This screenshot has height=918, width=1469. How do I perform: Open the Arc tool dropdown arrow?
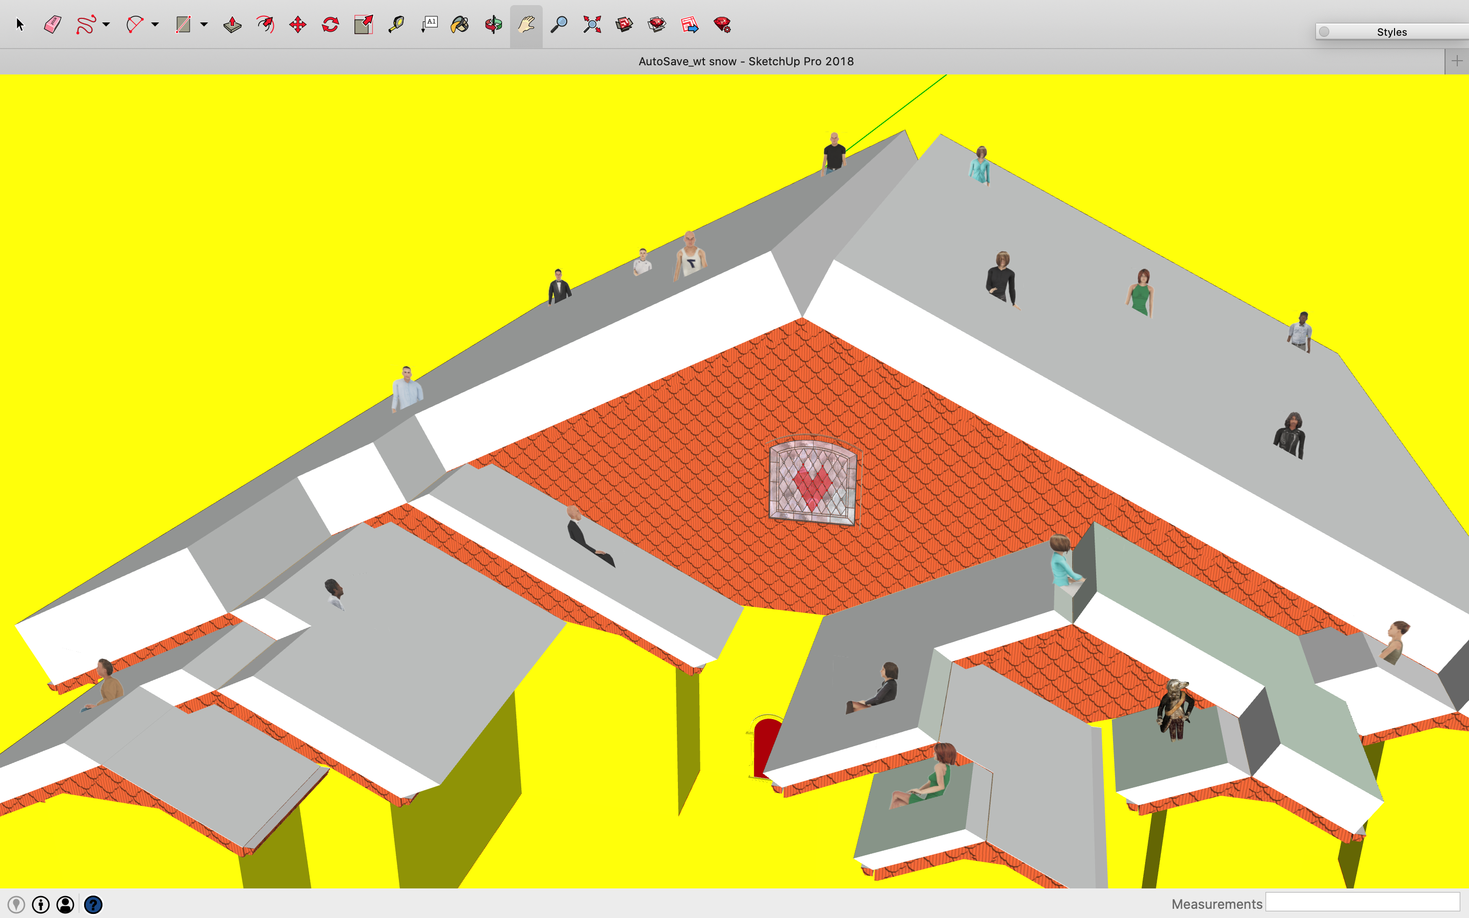coord(156,24)
